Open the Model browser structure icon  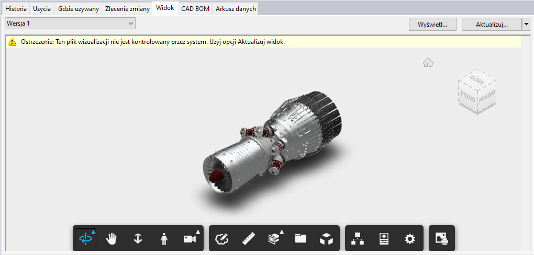[357, 239]
